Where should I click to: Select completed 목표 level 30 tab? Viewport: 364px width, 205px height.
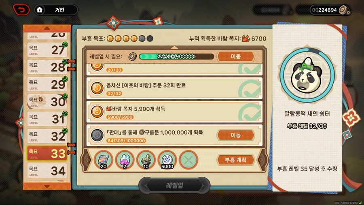[x=47, y=102]
